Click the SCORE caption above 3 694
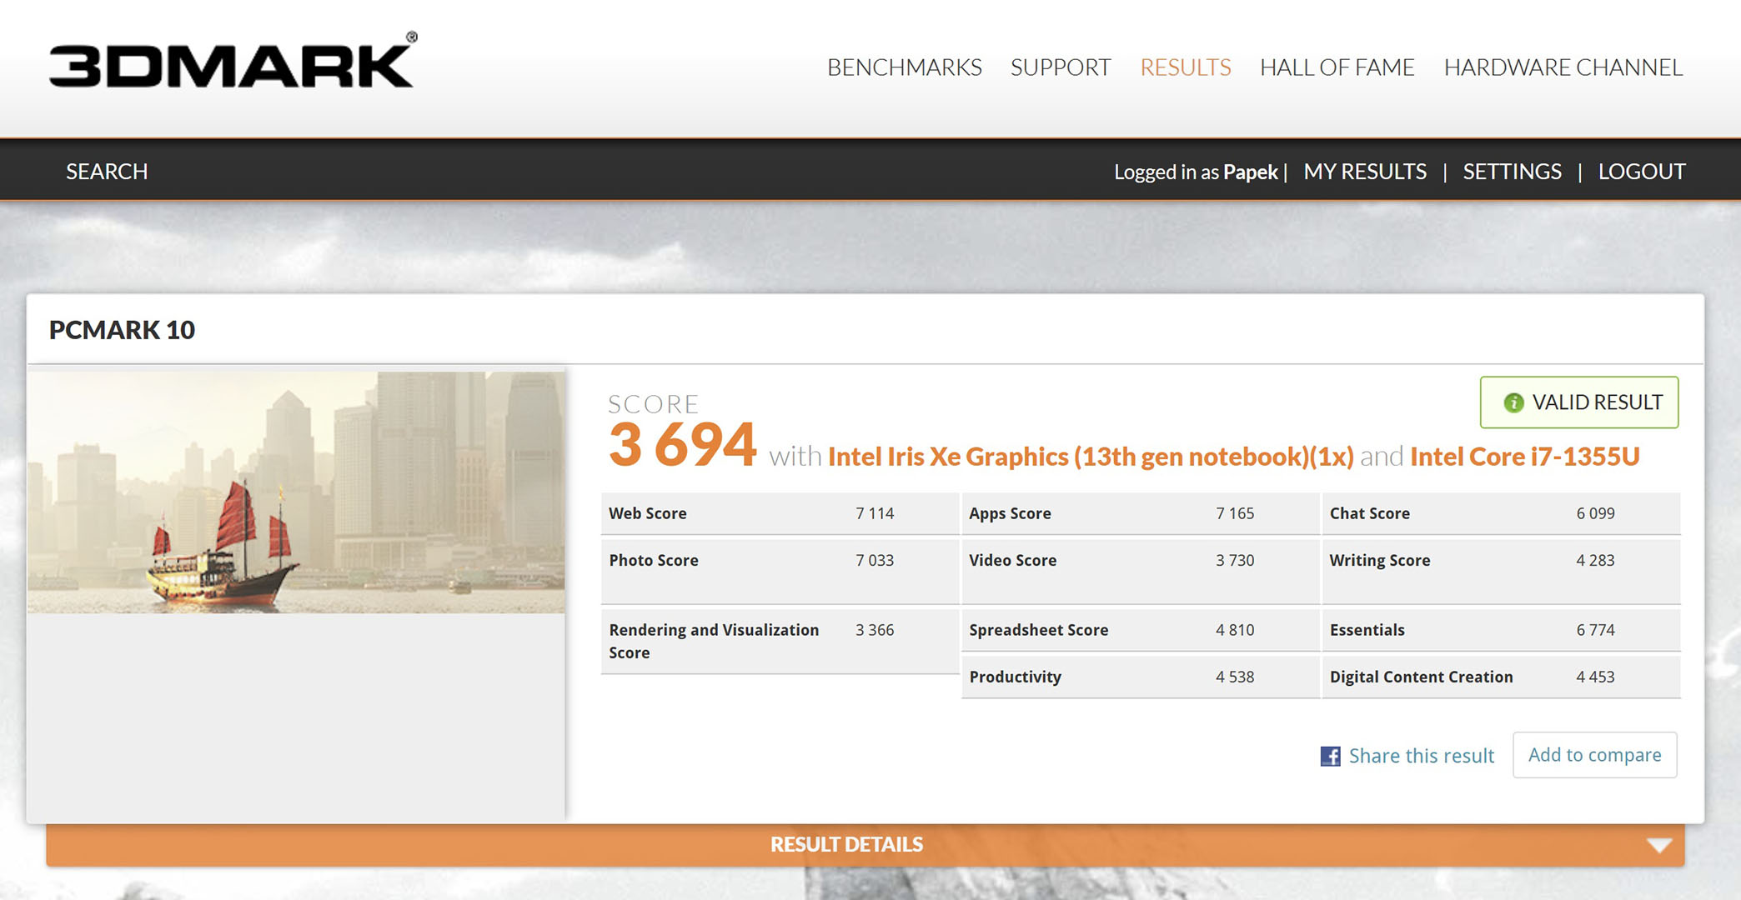Viewport: 1741px width, 900px height. [x=653, y=404]
